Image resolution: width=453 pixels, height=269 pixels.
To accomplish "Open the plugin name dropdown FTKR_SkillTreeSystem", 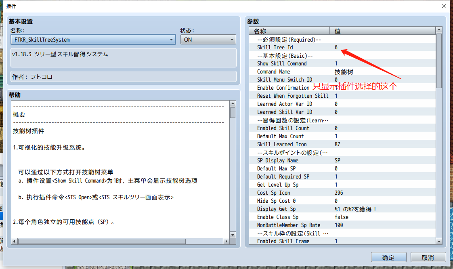I will 93,40.
